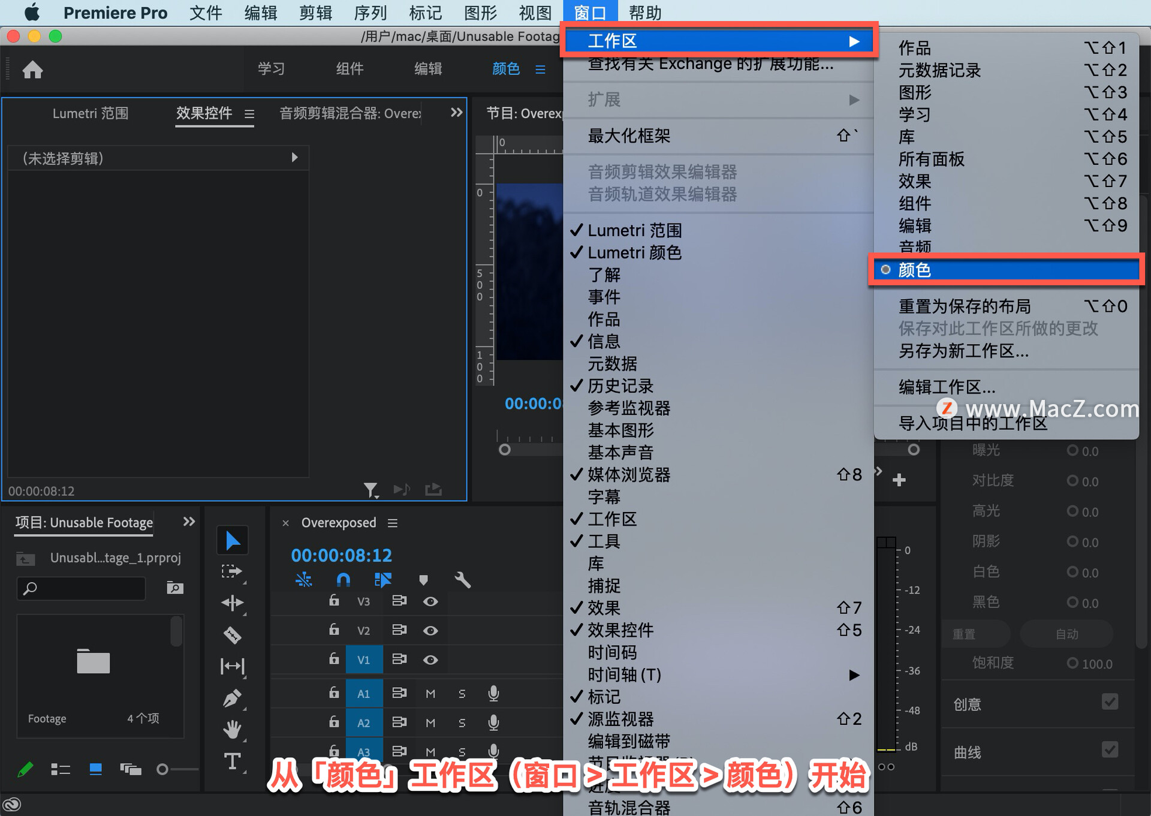Image resolution: width=1151 pixels, height=816 pixels.
Task: Select the Razor tool
Action: pos(232,634)
